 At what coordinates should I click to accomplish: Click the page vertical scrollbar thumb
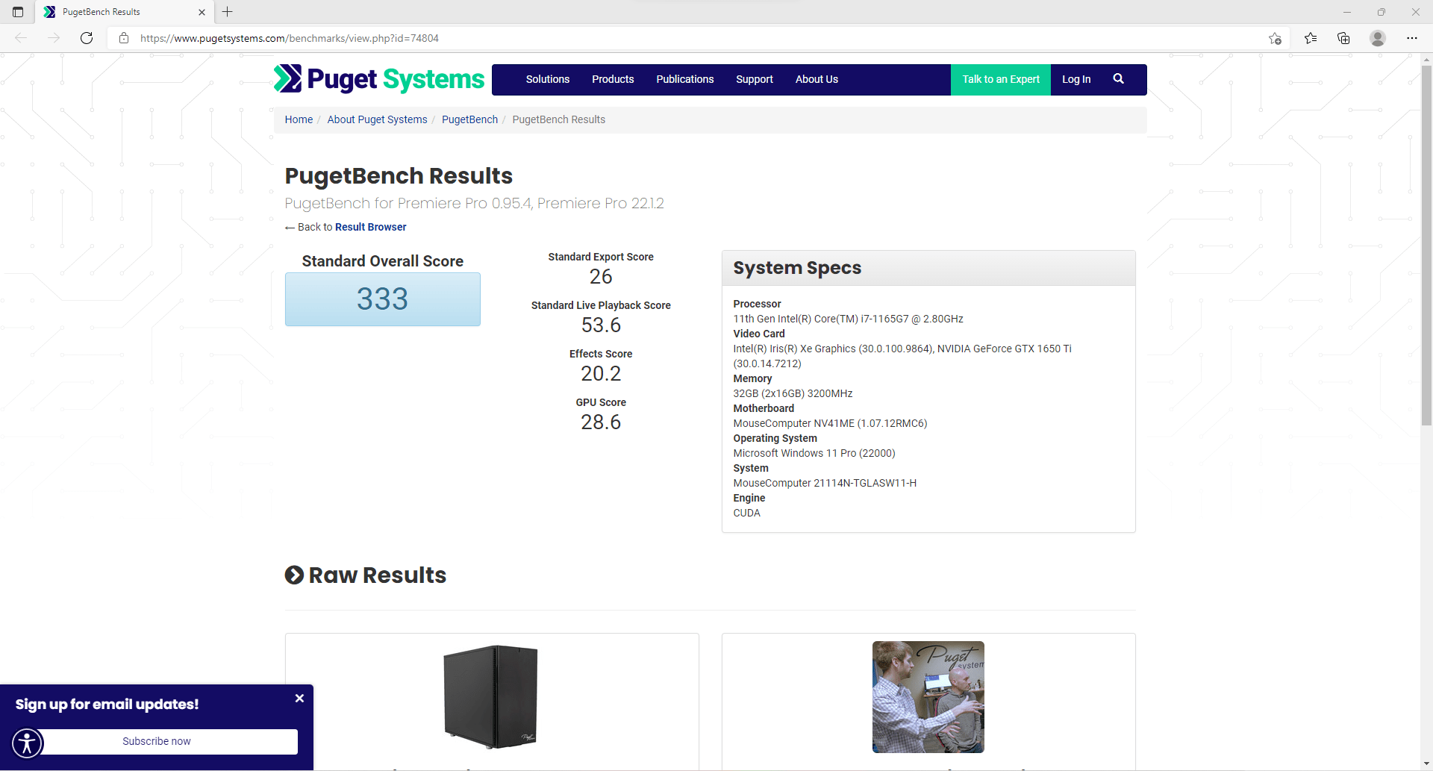tap(1426, 246)
